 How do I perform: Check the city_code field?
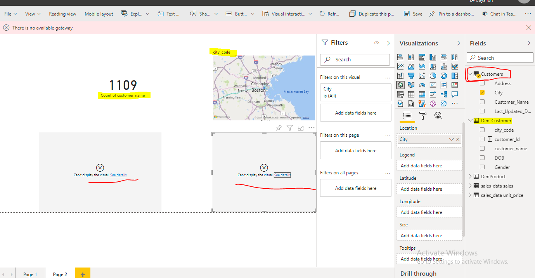point(482,130)
